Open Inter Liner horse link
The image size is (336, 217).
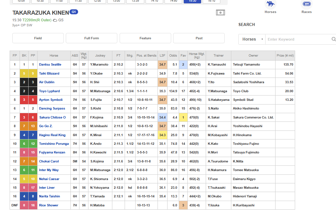coord(47,188)
